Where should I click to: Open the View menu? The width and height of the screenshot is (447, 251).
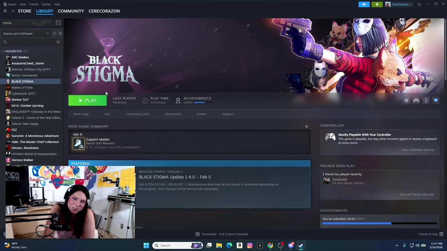coord(23,4)
